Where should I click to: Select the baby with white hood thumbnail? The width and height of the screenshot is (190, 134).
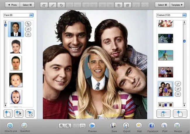[16, 97]
